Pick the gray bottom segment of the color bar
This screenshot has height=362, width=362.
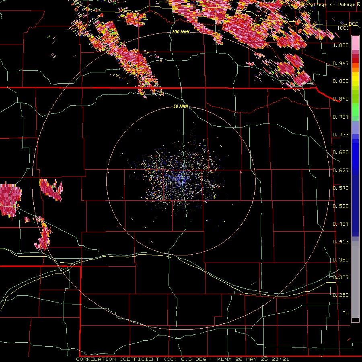point(355,280)
